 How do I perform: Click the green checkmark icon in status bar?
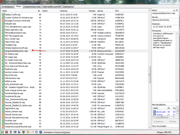(x=2, y=132)
